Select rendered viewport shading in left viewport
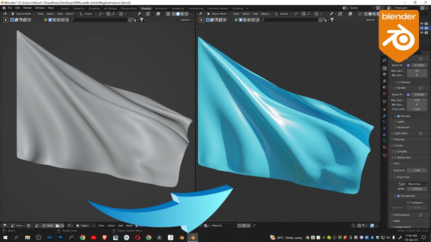431x242 pixels. [x=186, y=14]
